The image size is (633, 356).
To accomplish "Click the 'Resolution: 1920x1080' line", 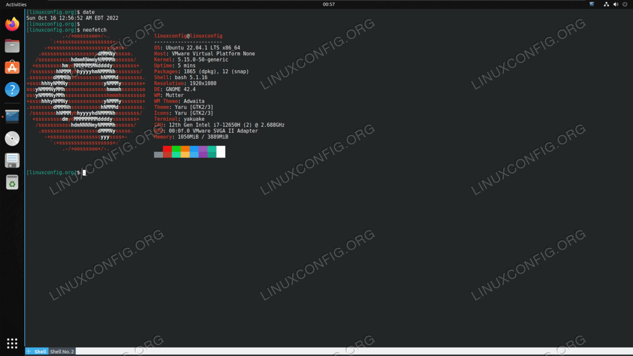I will [x=185, y=83].
